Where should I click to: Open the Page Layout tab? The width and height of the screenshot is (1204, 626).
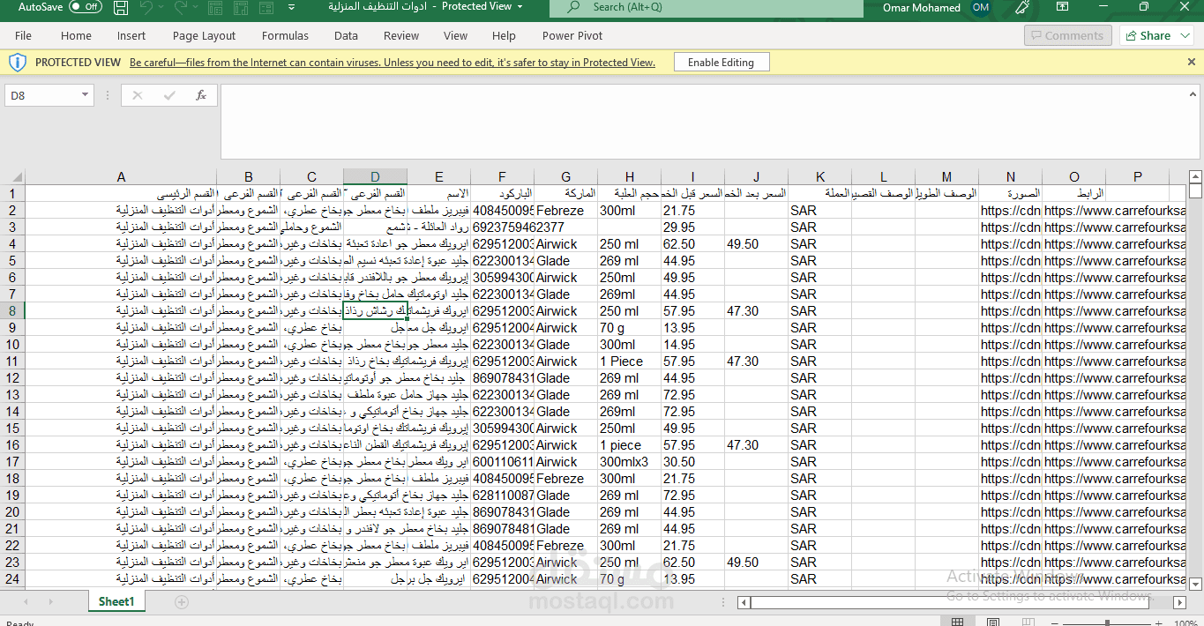204,36
